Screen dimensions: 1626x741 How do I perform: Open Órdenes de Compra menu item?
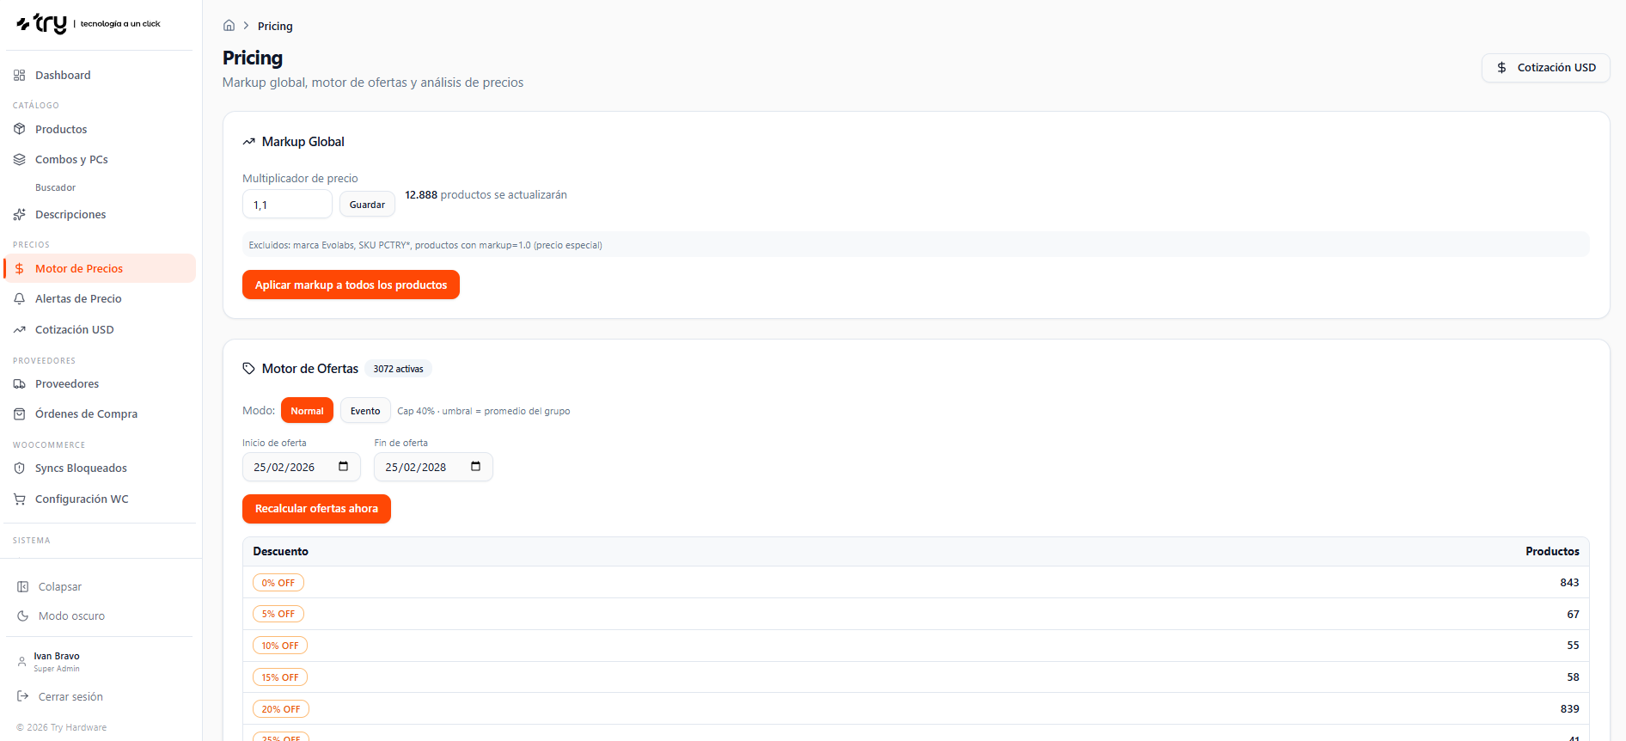click(x=86, y=414)
